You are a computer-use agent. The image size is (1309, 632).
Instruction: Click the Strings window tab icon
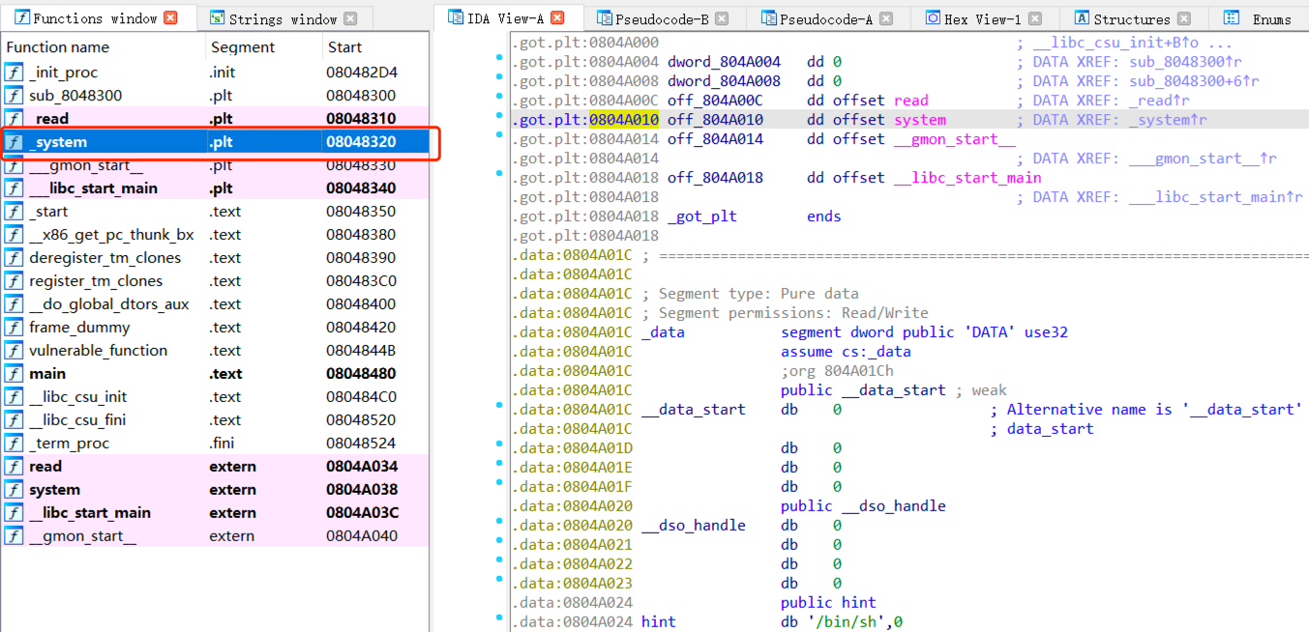click(218, 18)
